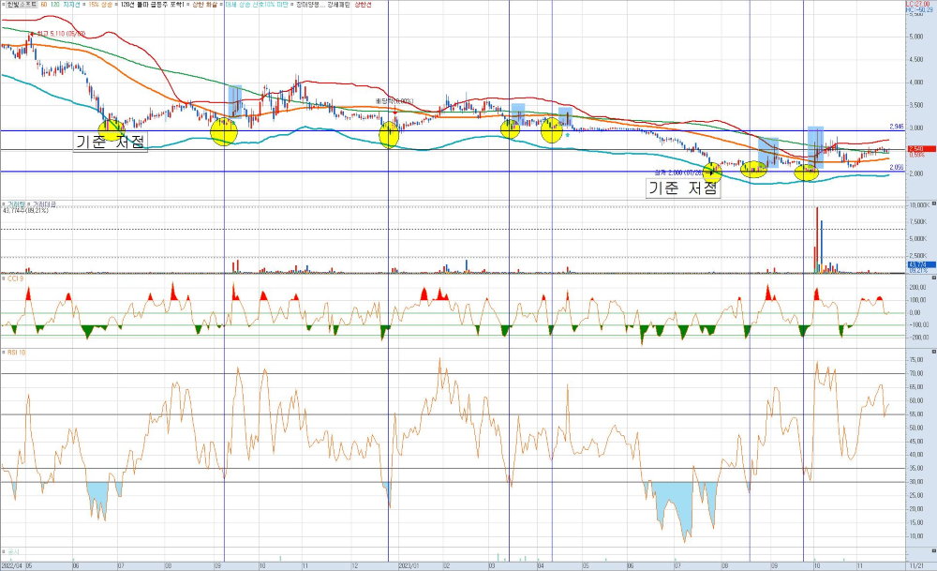This screenshot has height=571, width=937.
Task: Select the RSI 10 indicator label
Action: 16,353
